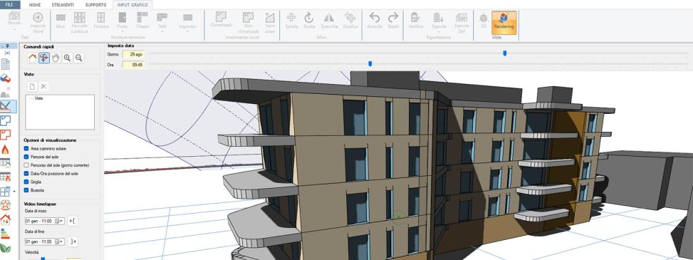Click the zoom in magnifier icon
The image size is (693, 260).
67,58
